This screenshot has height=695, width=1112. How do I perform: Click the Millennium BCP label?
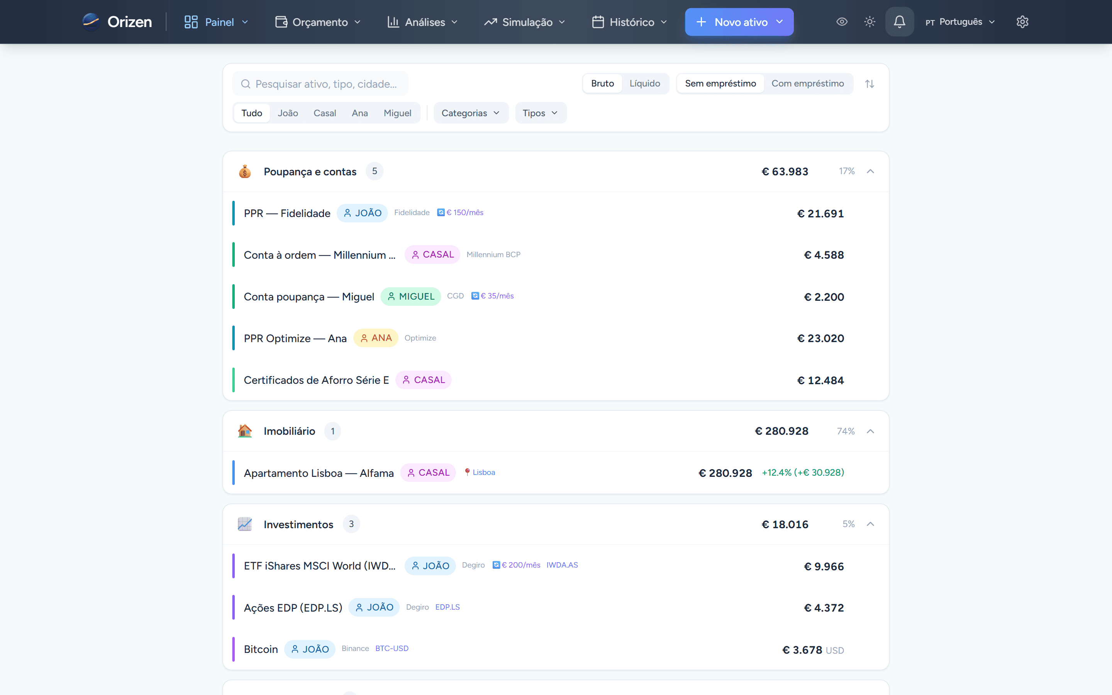click(x=493, y=255)
